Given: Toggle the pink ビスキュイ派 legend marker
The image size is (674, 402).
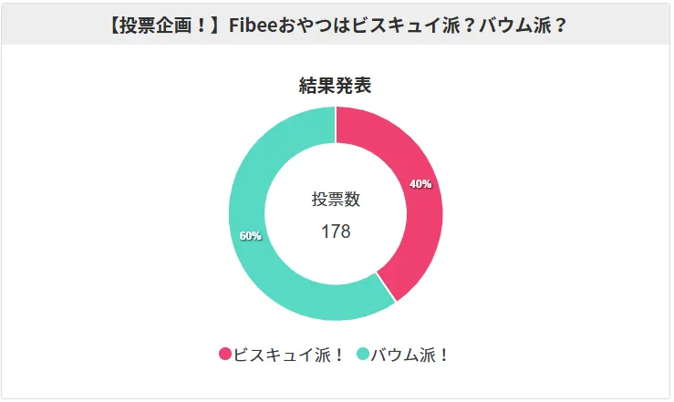Looking at the screenshot, I should click(225, 355).
